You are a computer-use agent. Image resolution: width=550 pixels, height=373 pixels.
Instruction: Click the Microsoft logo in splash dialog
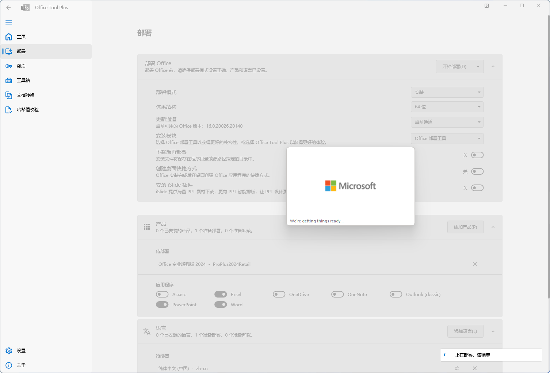coord(350,186)
